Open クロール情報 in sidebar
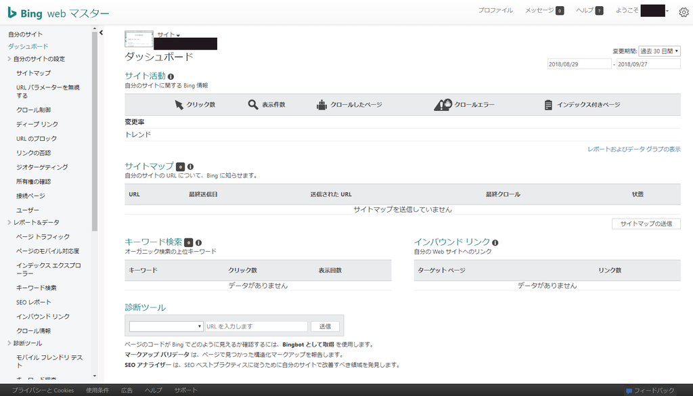This screenshot has height=396, width=693. tap(34, 330)
